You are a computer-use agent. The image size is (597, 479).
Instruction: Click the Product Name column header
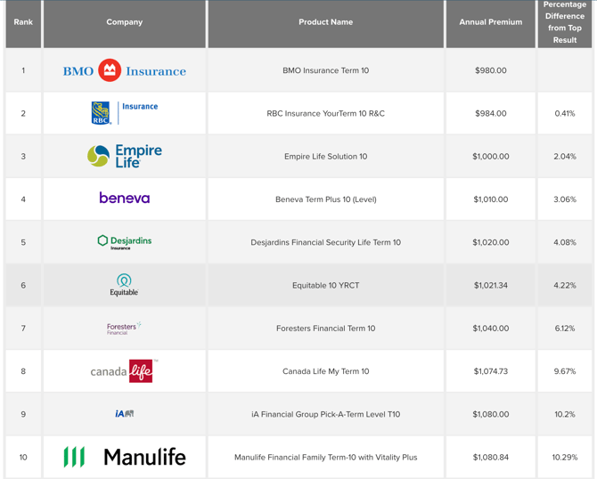pyautogui.click(x=325, y=22)
